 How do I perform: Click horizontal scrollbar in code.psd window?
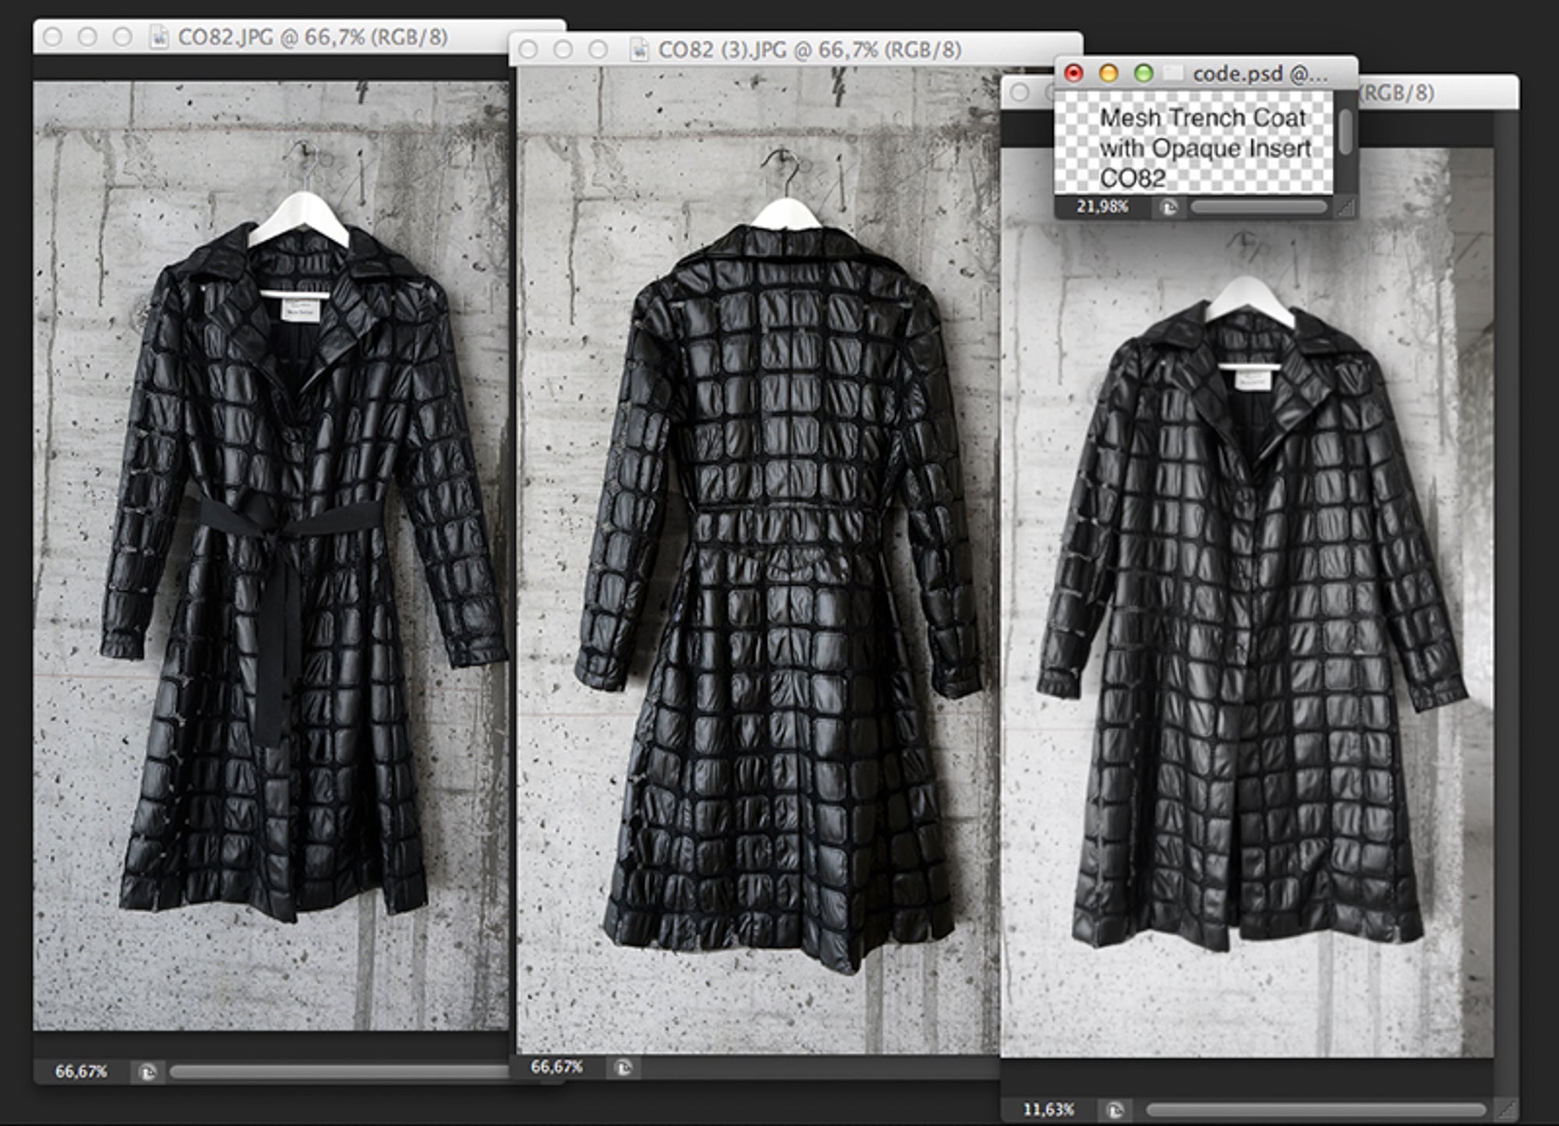coord(1257,207)
